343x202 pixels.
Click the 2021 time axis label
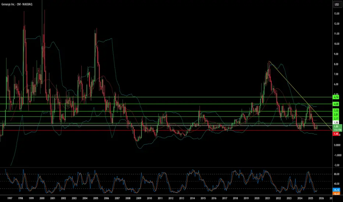(268, 198)
